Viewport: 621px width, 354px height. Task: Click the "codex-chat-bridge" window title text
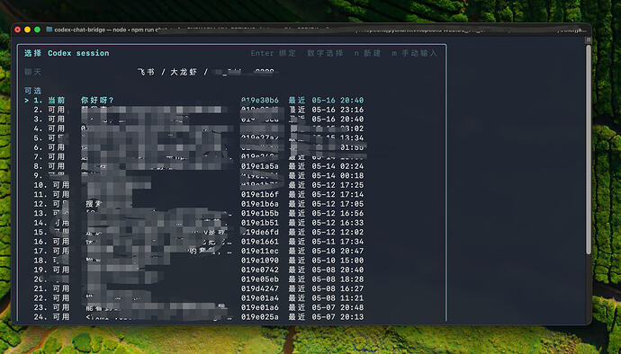[x=79, y=30]
